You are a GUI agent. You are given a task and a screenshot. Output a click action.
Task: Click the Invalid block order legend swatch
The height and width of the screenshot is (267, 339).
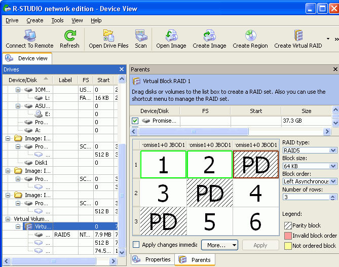click(287, 236)
